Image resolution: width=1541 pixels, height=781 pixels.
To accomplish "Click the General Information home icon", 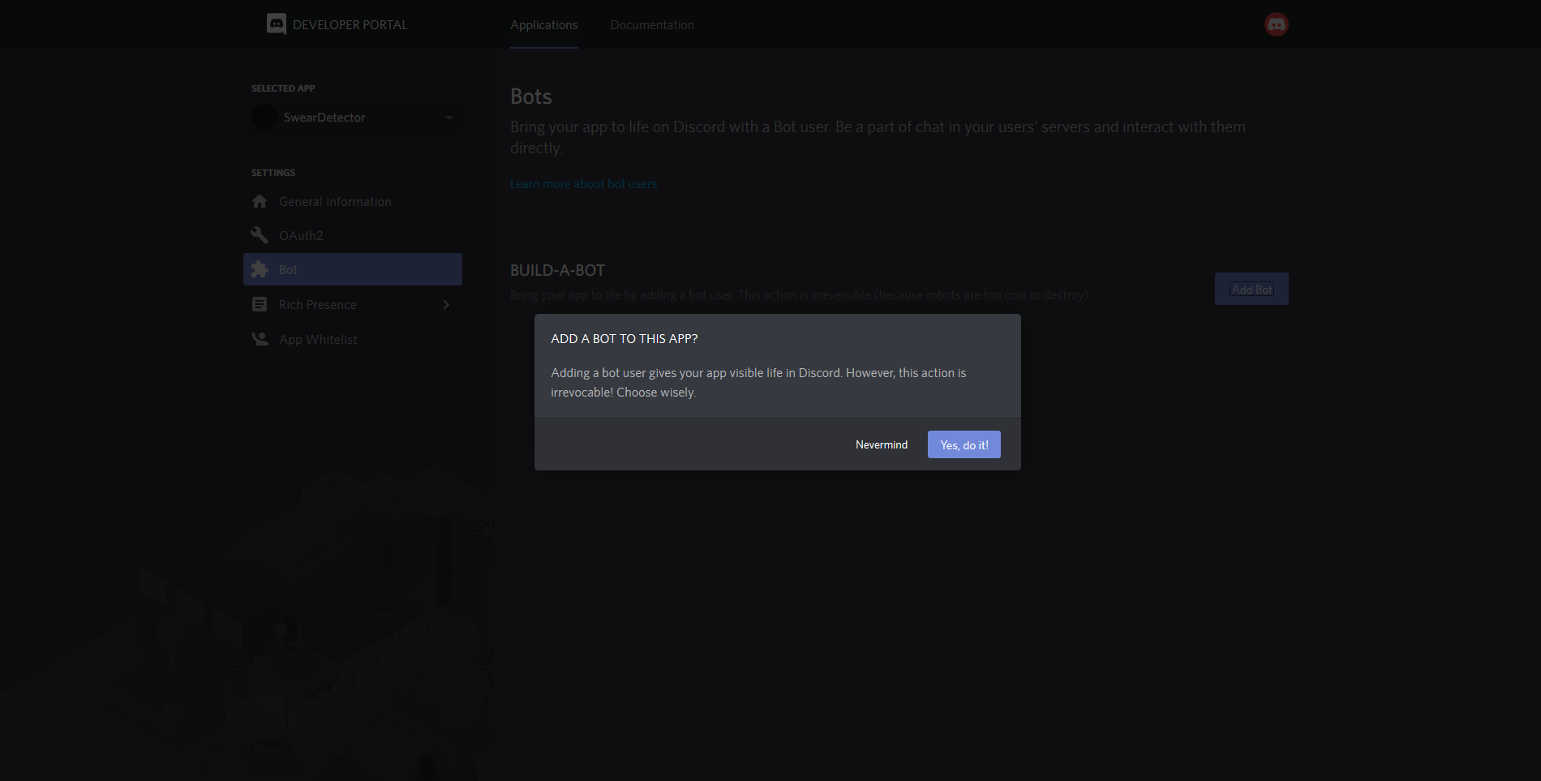I will click(x=260, y=201).
